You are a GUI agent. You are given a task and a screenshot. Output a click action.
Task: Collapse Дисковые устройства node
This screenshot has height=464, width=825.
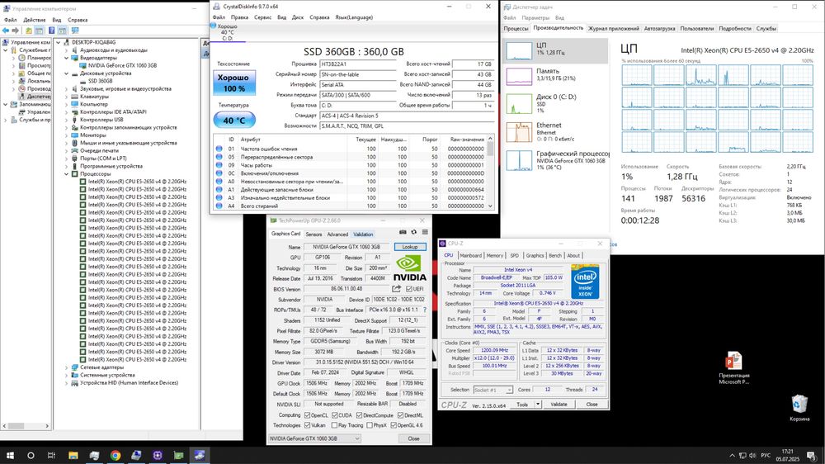(x=67, y=73)
